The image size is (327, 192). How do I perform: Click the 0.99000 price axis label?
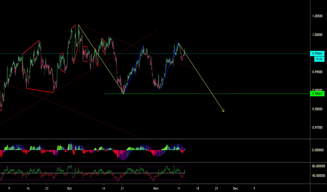(317, 72)
